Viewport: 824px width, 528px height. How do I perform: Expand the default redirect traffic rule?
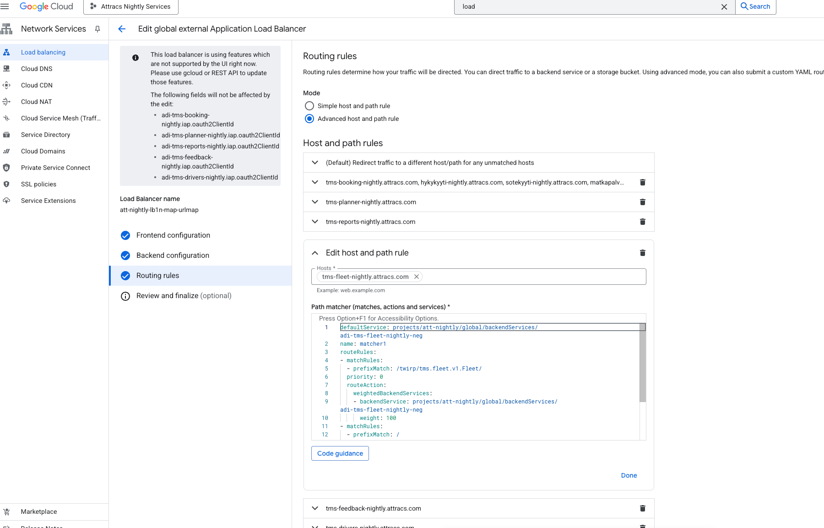tap(315, 163)
